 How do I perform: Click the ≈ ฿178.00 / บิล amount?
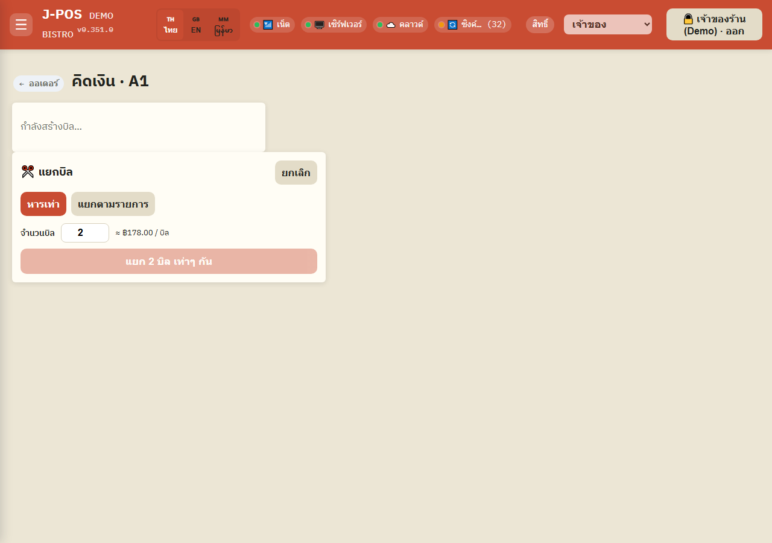tap(142, 233)
